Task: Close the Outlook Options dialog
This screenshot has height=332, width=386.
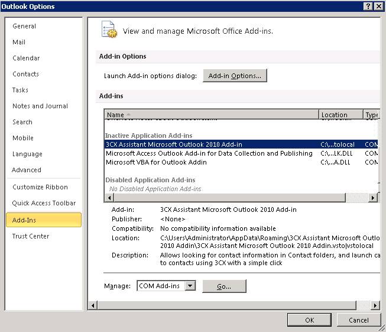Action: tap(379, 6)
